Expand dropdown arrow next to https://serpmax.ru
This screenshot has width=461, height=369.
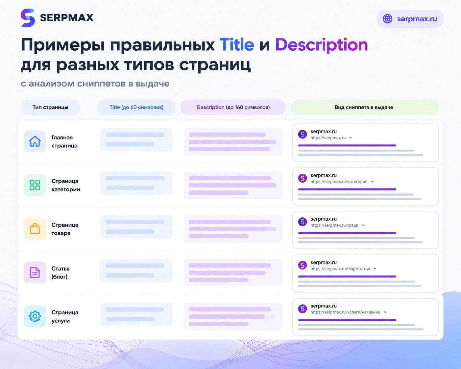click(x=351, y=138)
